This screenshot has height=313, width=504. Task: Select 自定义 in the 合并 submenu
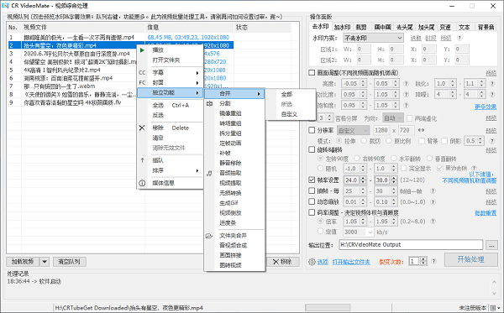click(x=289, y=114)
